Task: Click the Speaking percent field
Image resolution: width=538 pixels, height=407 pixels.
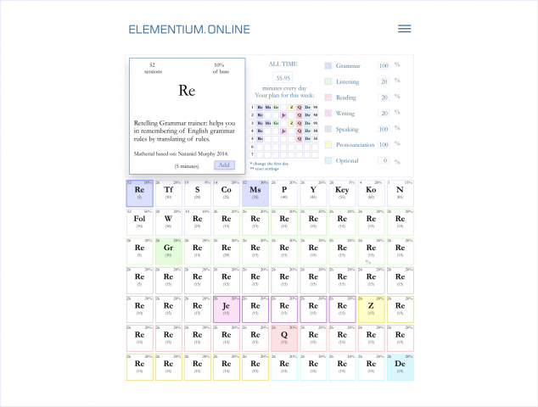Action: coord(384,129)
